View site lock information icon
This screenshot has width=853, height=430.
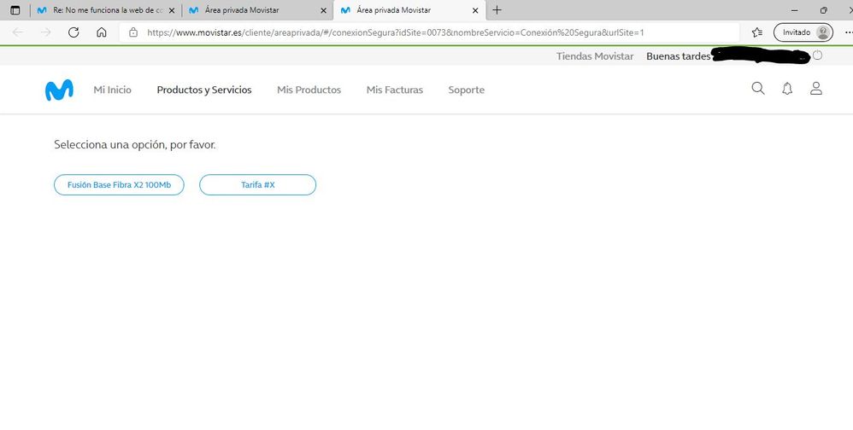point(132,32)
